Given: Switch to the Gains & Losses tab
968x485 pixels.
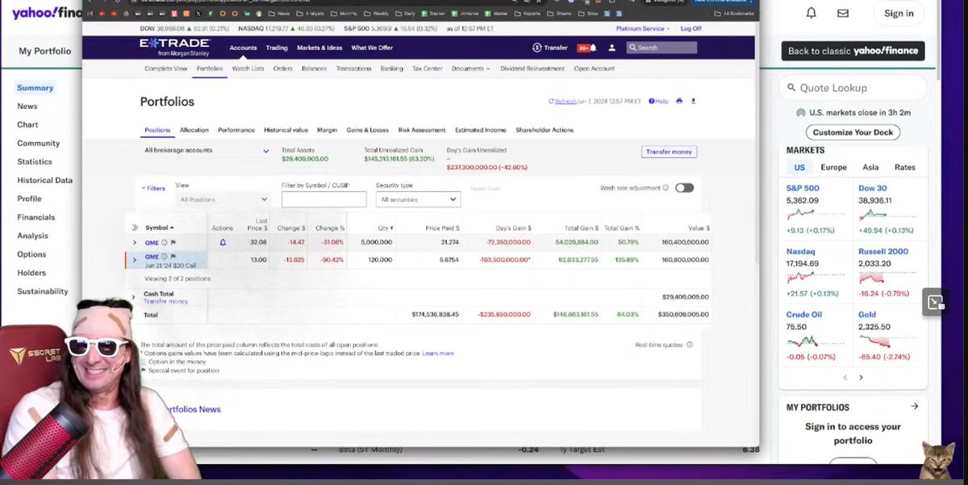Looking at the screenshot, I should (367, 130).
